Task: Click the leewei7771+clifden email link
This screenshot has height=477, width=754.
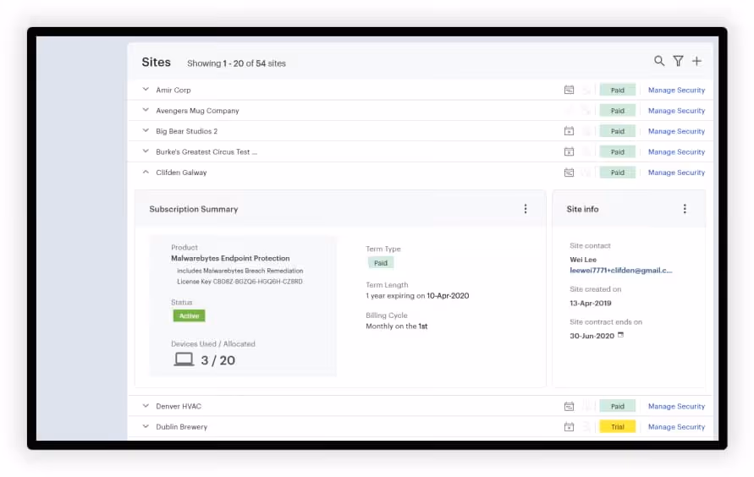Action: click(621, 271)
